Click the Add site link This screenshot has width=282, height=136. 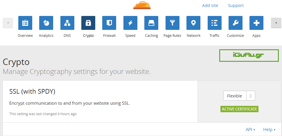tap(210, 6)
